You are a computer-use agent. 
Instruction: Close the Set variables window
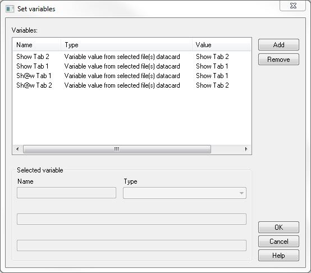coord(293,6)
